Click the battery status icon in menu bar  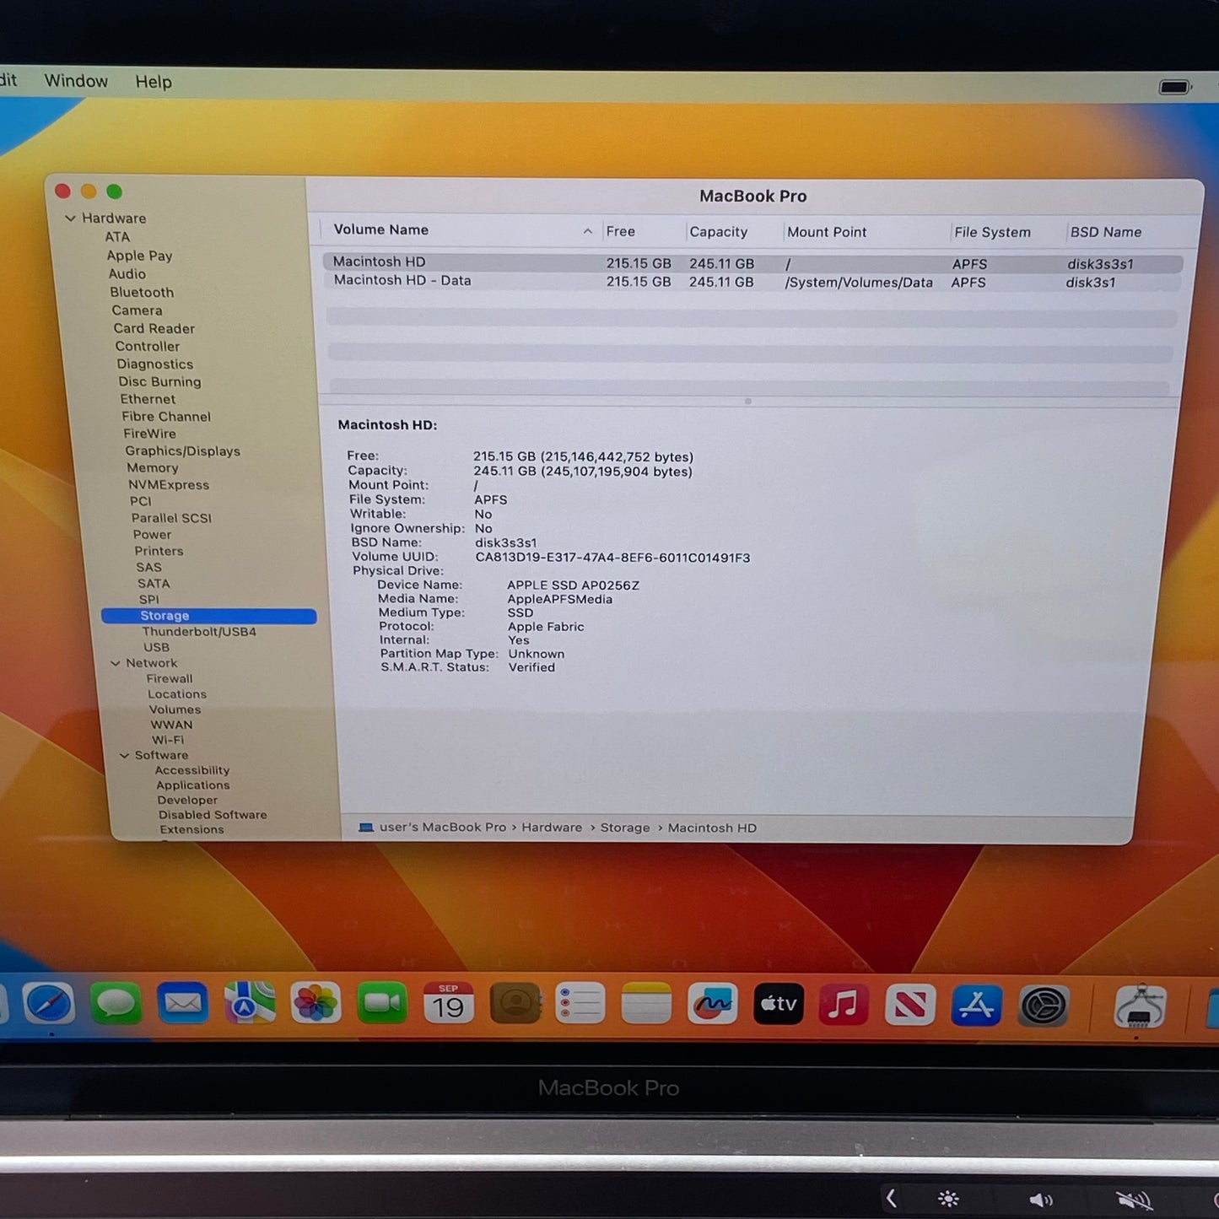1174,87
